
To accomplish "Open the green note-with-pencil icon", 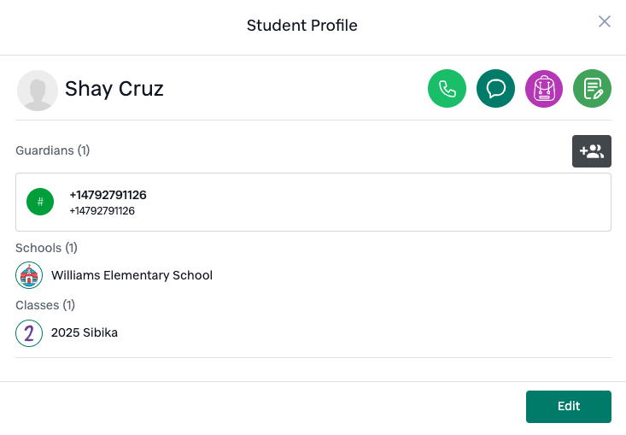I will [x=592, y=88].
